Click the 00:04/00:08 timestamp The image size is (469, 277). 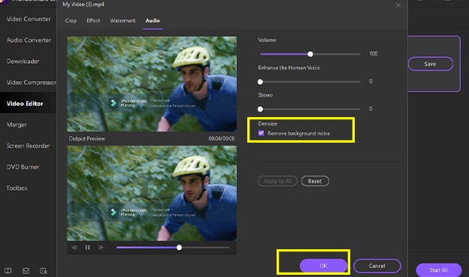click(x=222, y=139)
